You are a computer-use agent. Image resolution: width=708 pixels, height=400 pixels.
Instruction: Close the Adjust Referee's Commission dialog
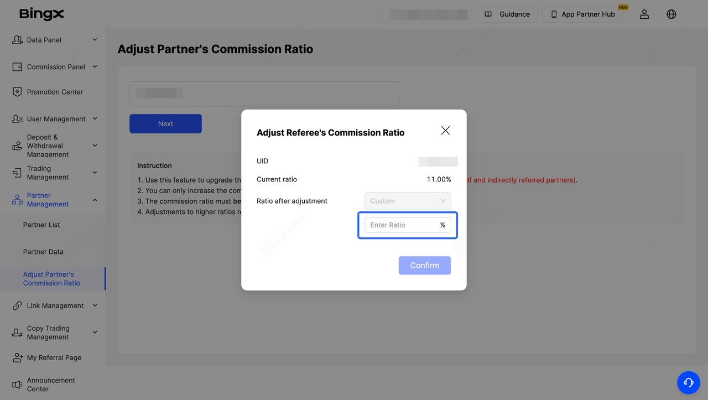coord(445,131)
